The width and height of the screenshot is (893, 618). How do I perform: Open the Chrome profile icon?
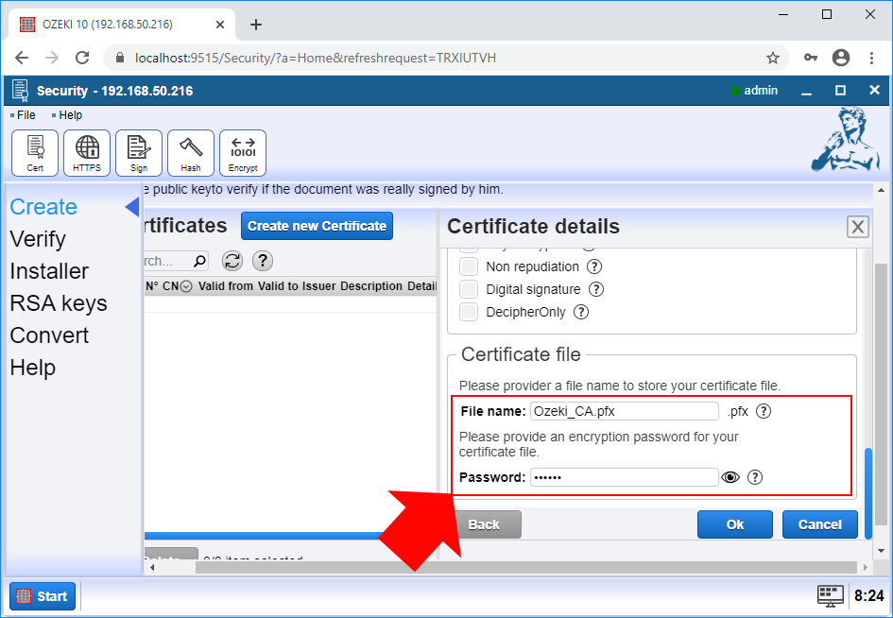tap(841, 58)
